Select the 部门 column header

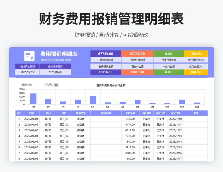48,113
